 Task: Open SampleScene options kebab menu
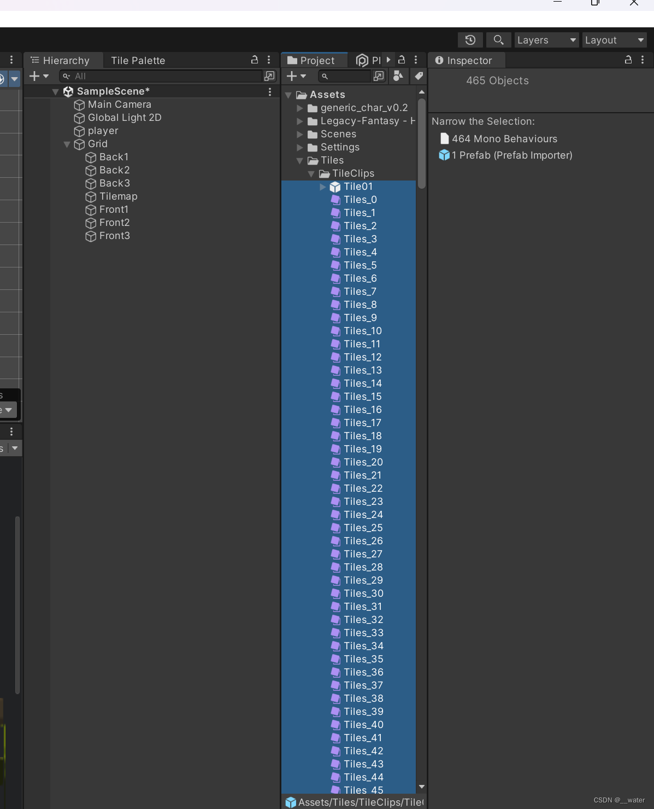pos(270,92)
